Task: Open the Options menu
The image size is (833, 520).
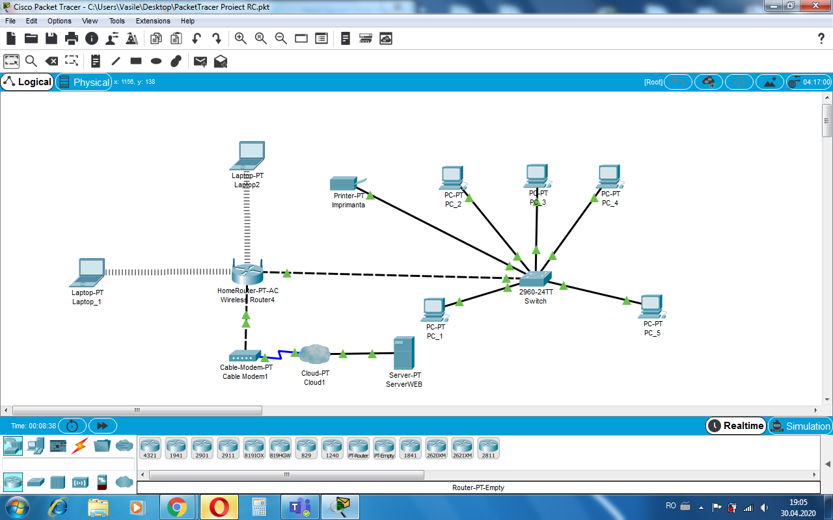Action: (x=59, y=21)
